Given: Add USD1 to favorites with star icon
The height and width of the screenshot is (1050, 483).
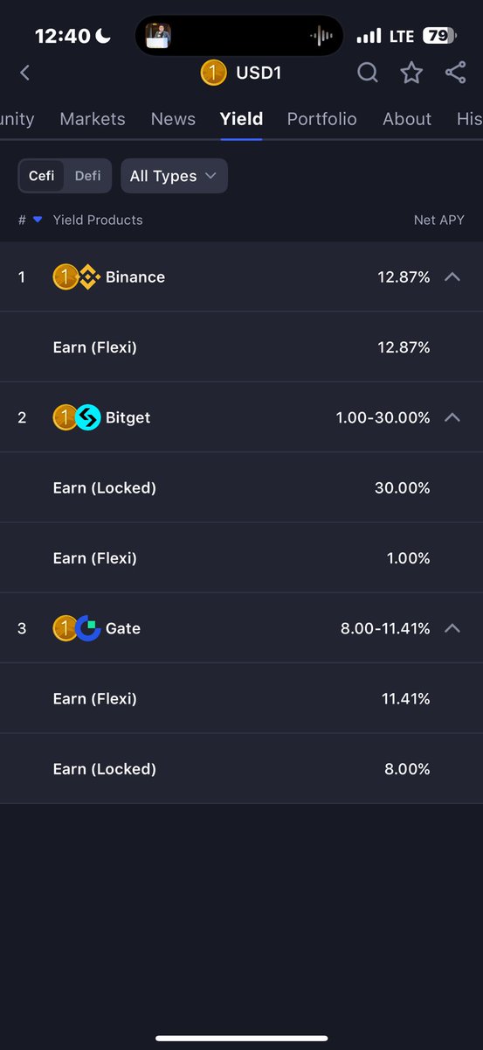Looking at the screenshot, I should 411,73.
